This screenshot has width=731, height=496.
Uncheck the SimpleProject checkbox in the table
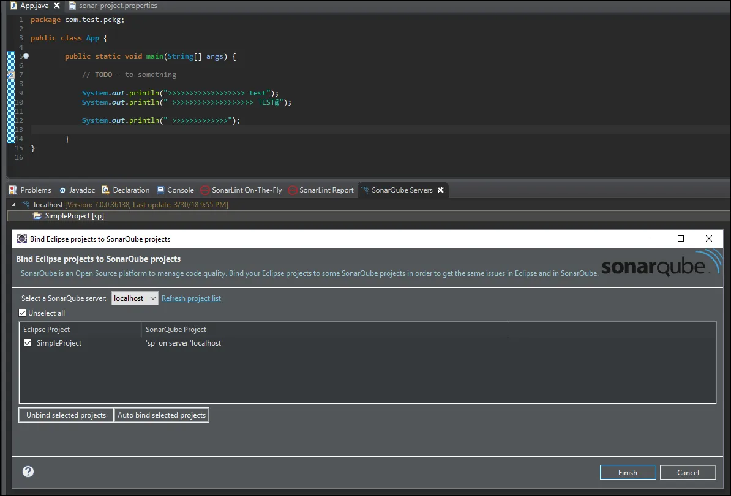[28, 343]
